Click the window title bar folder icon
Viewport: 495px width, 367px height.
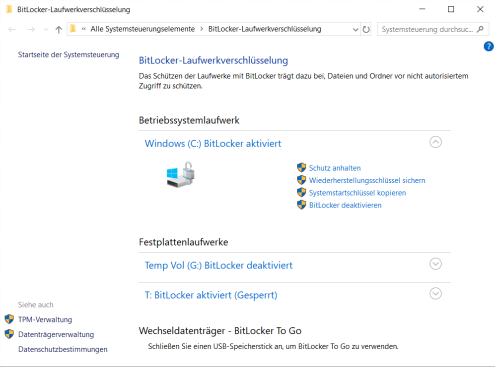pos(9,9)
